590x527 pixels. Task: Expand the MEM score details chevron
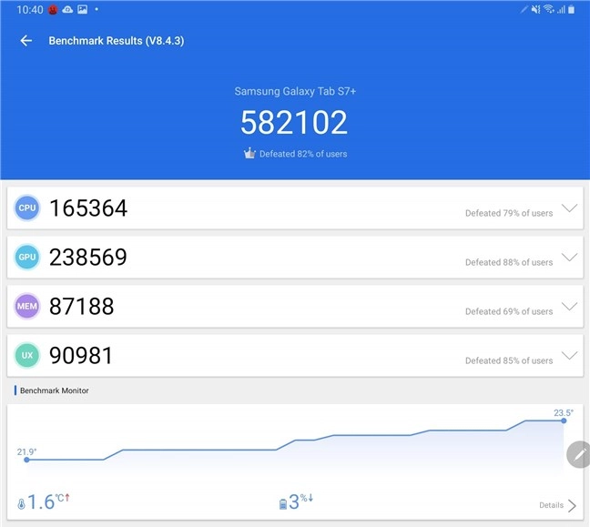569,307
